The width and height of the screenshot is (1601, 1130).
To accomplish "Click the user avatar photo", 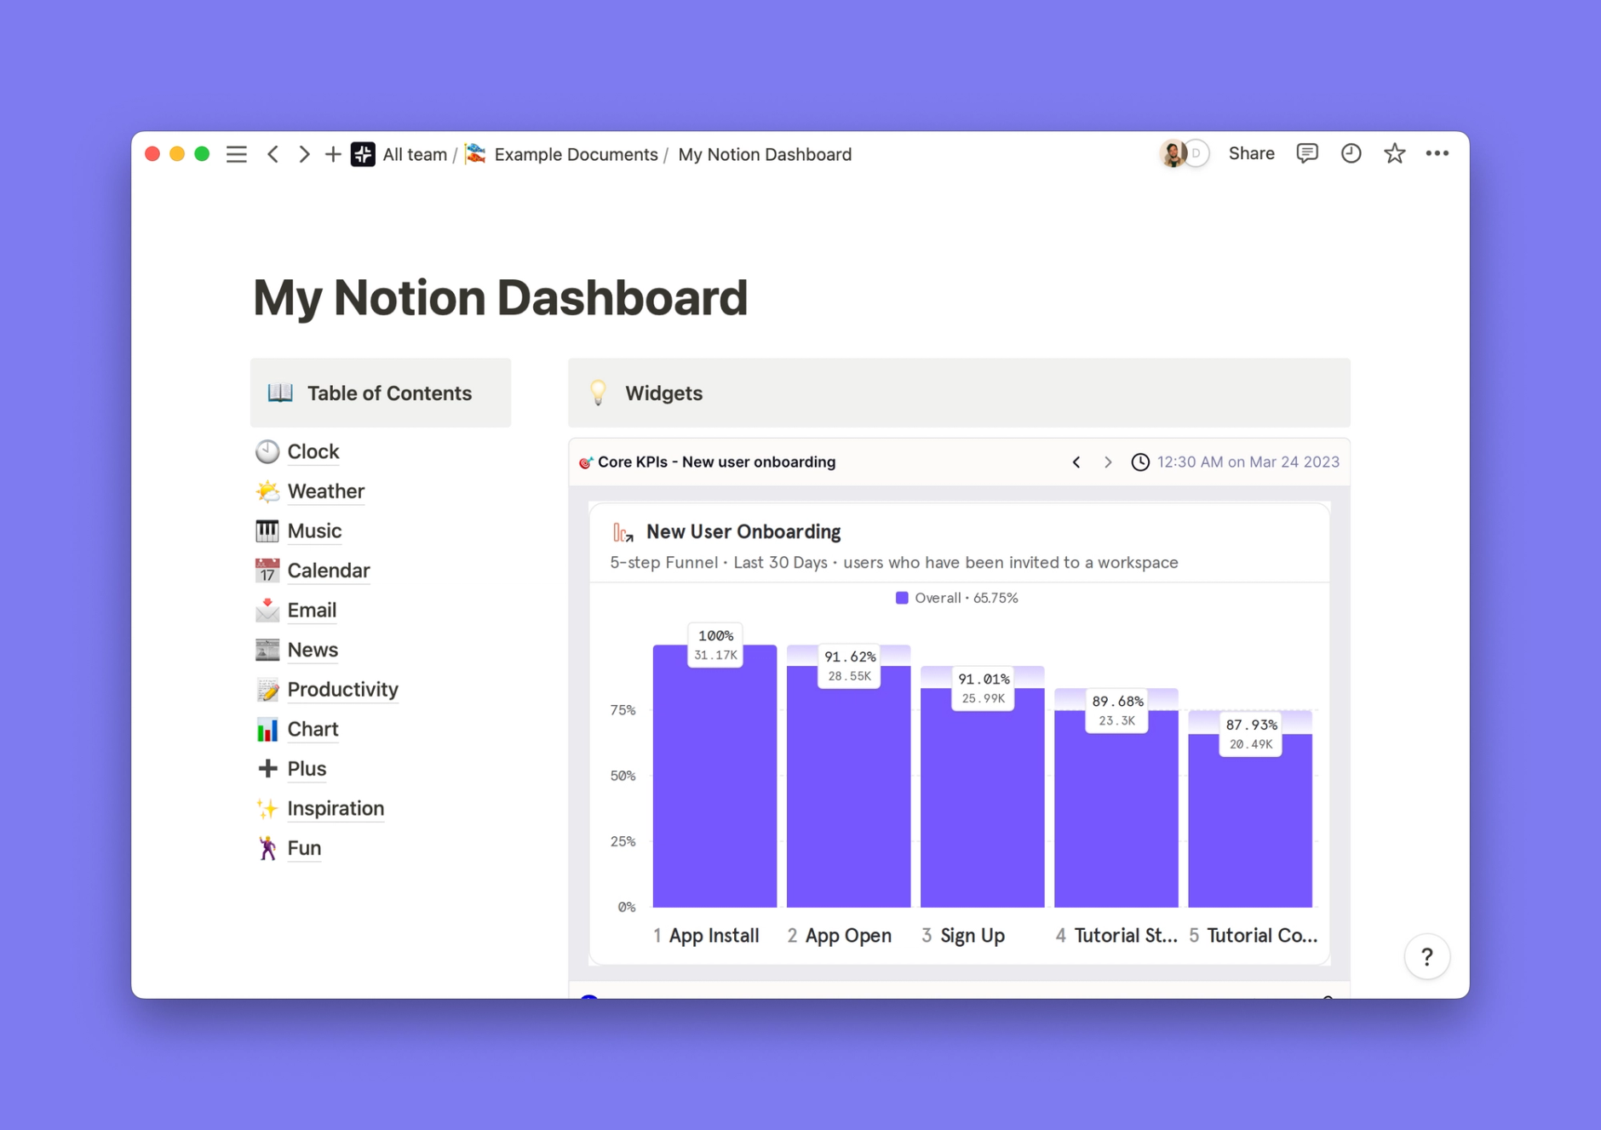I will [1173, 153].
